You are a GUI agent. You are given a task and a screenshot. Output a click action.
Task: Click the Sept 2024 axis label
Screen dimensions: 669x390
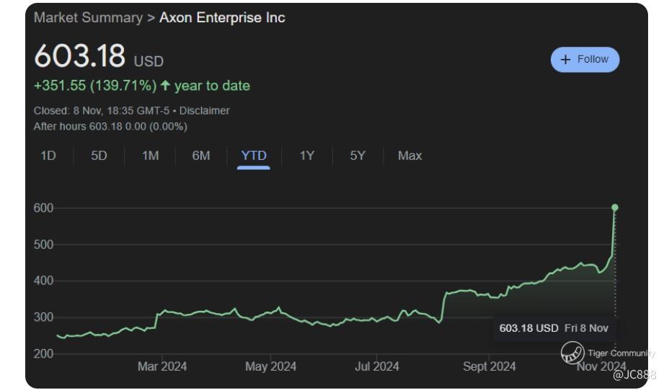489,366
